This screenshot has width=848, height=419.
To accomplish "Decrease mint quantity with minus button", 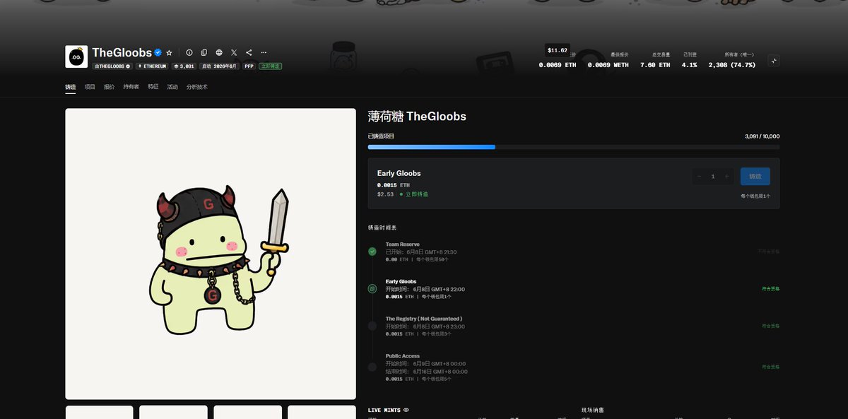I will pyautogui.click(x=699, y=177).
